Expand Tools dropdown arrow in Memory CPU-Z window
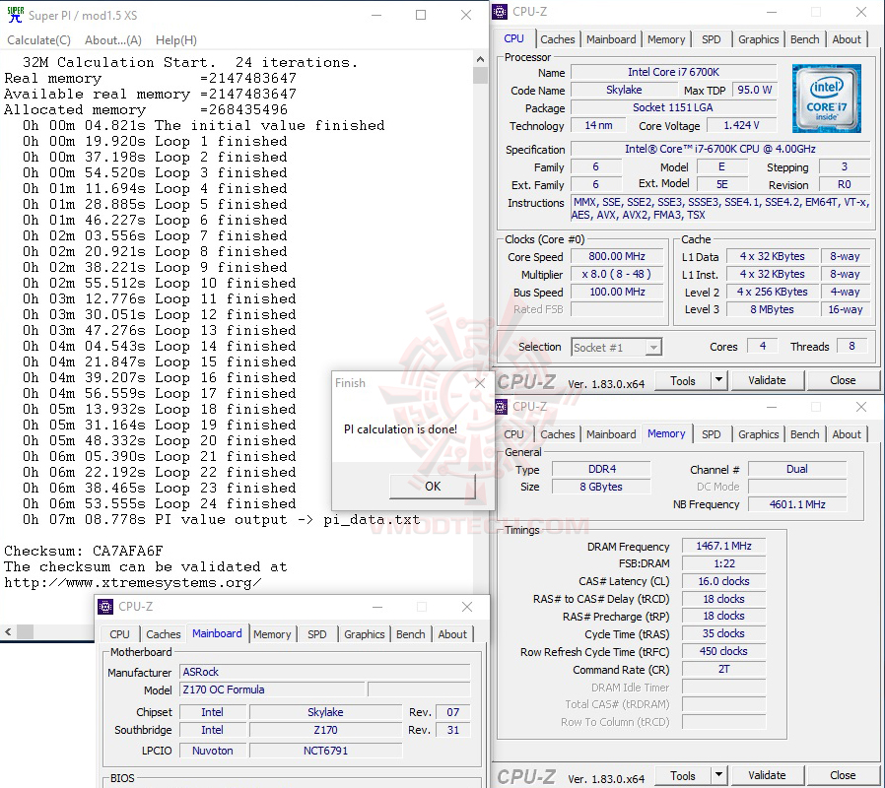Screen dimensions: 885x788 click(718, 775)
